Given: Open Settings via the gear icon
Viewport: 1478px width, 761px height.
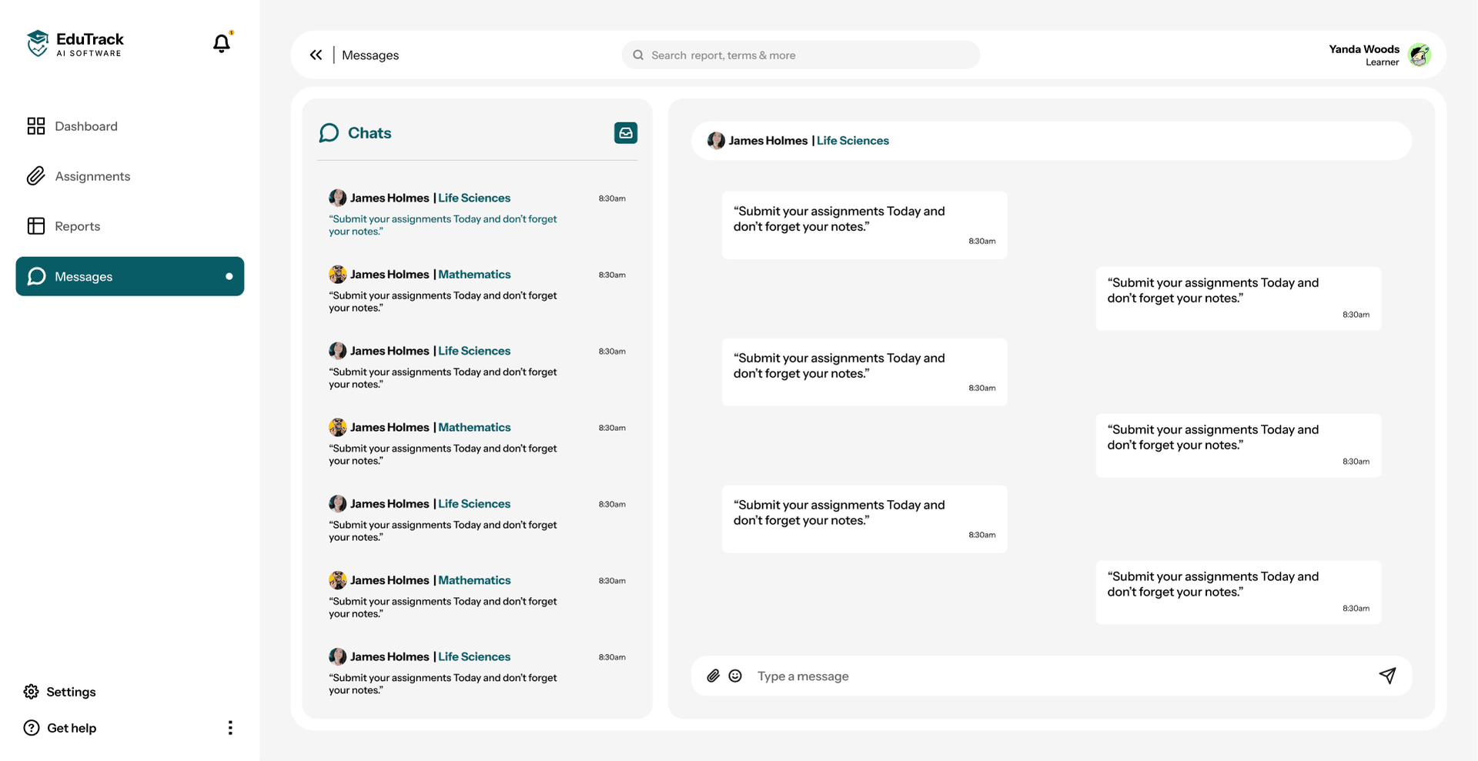Looking at the screenshot, I should [32, 692].
